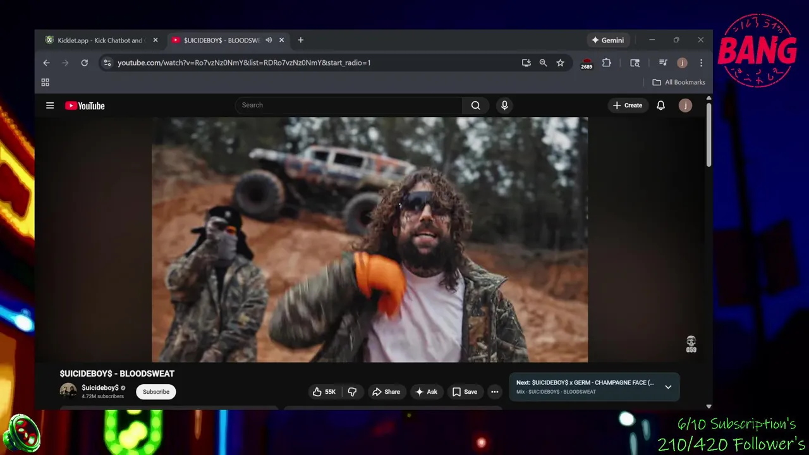
Task: Like the BLOODSWEAT video (55K)
Action: click(324, 392)
